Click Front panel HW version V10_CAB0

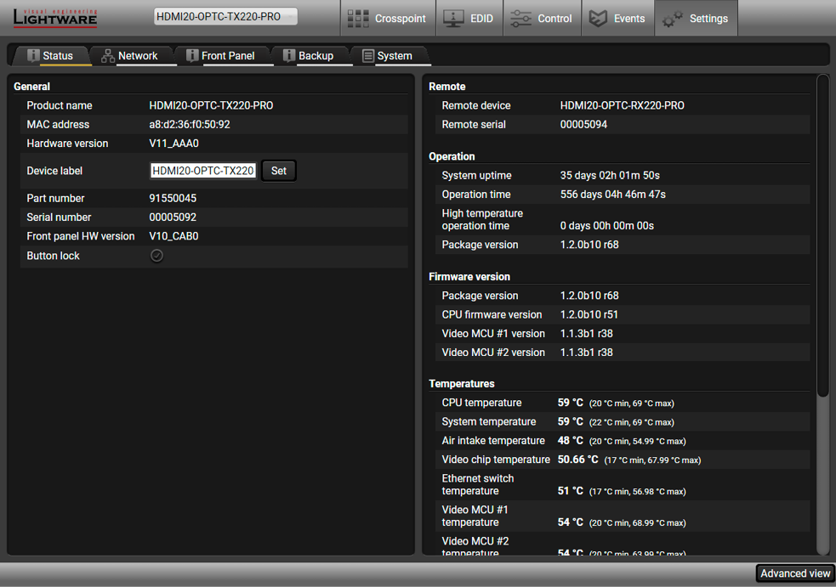173,236
